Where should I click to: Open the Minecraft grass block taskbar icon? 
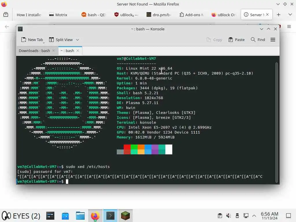coord(125,216)
